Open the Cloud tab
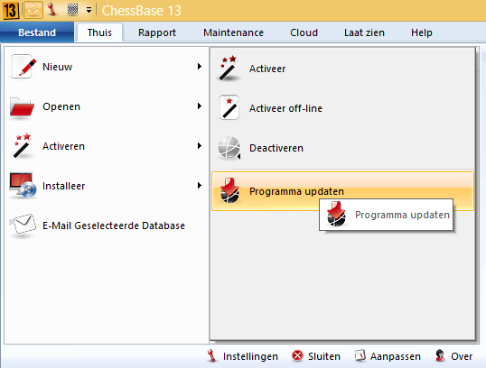 point(304,32)
